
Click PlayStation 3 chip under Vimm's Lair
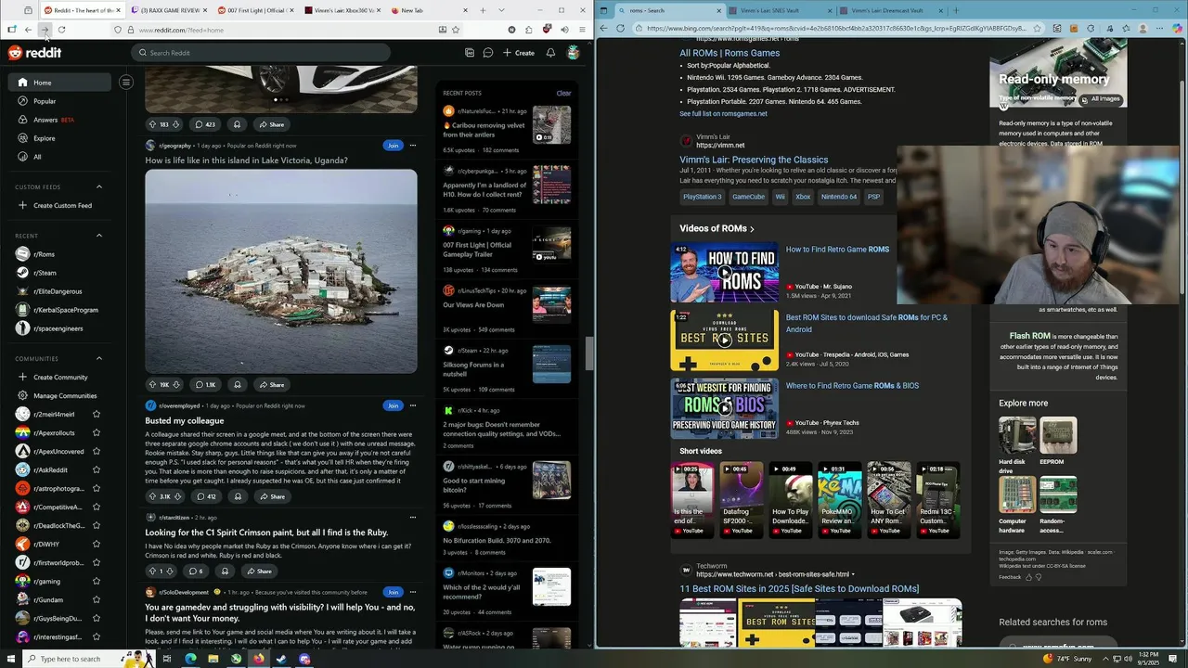[x=702, y=197]
